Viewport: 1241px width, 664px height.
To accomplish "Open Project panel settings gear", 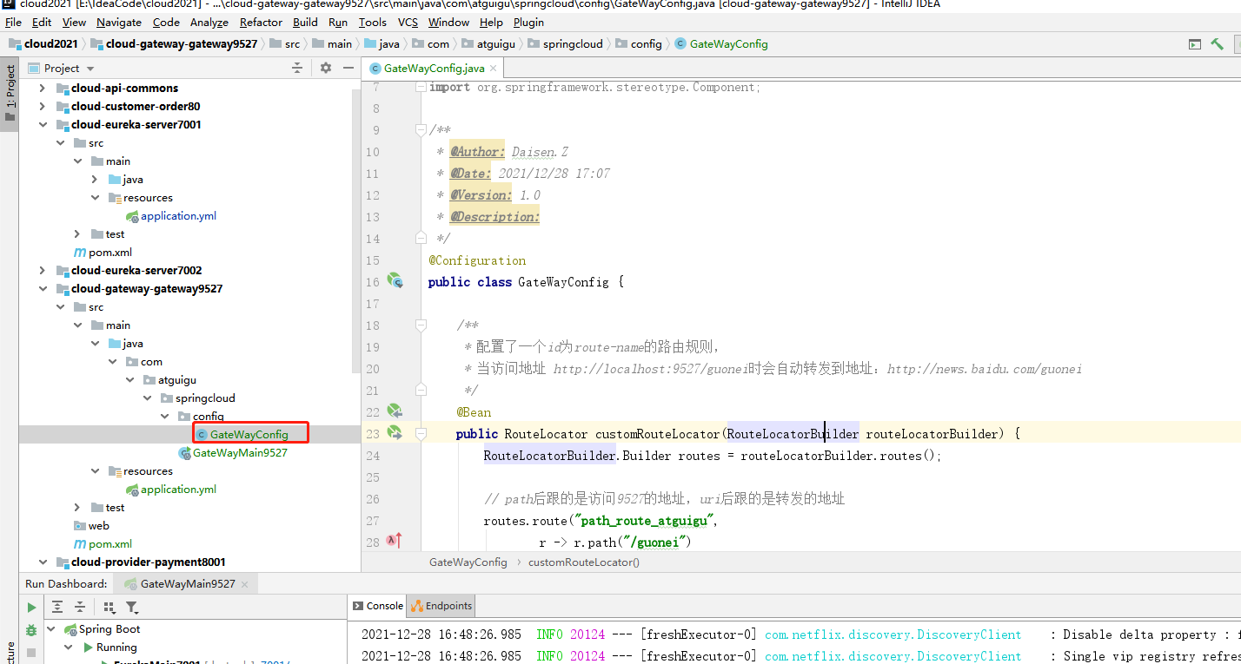I will (326, 68).
